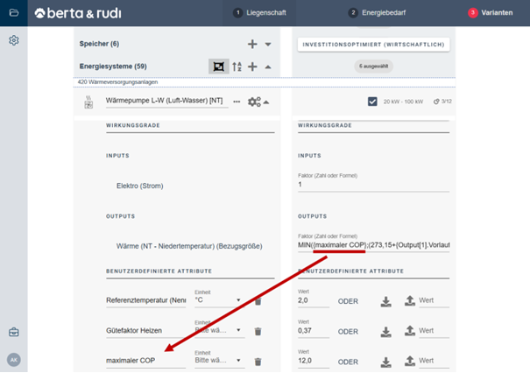Edit Wert 0,37 for Gütefaktor Heizen
This screenshot has width=530, height=373.
(314, 331)
